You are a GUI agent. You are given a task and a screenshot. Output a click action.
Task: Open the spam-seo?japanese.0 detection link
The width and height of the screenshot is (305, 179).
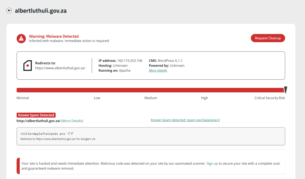185,120
